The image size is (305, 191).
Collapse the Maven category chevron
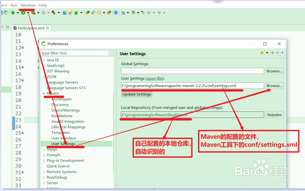pos(44,93)
